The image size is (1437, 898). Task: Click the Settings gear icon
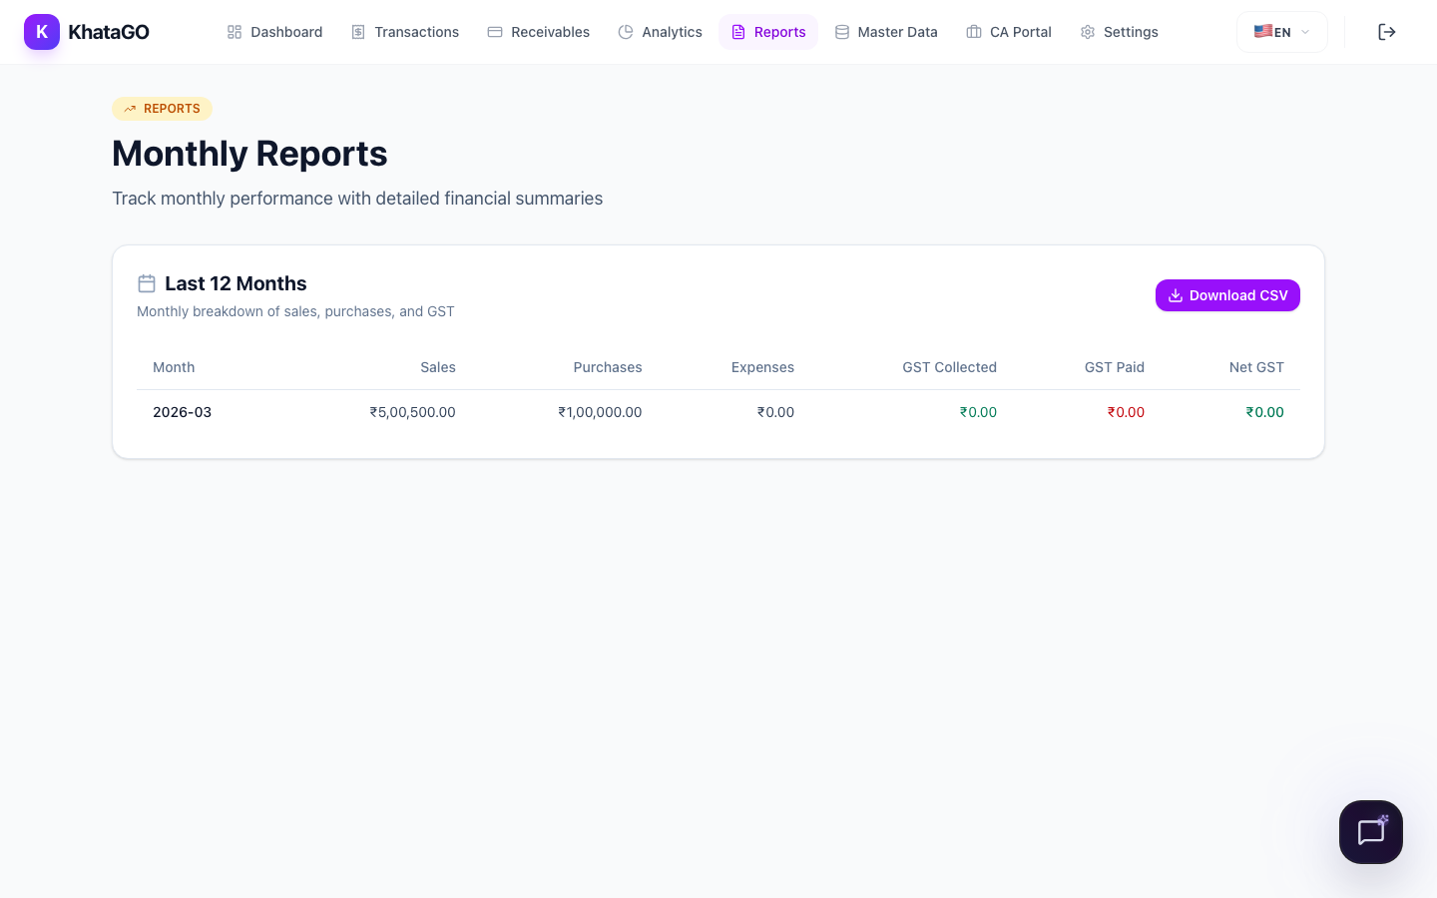[x=1088, y=32]
